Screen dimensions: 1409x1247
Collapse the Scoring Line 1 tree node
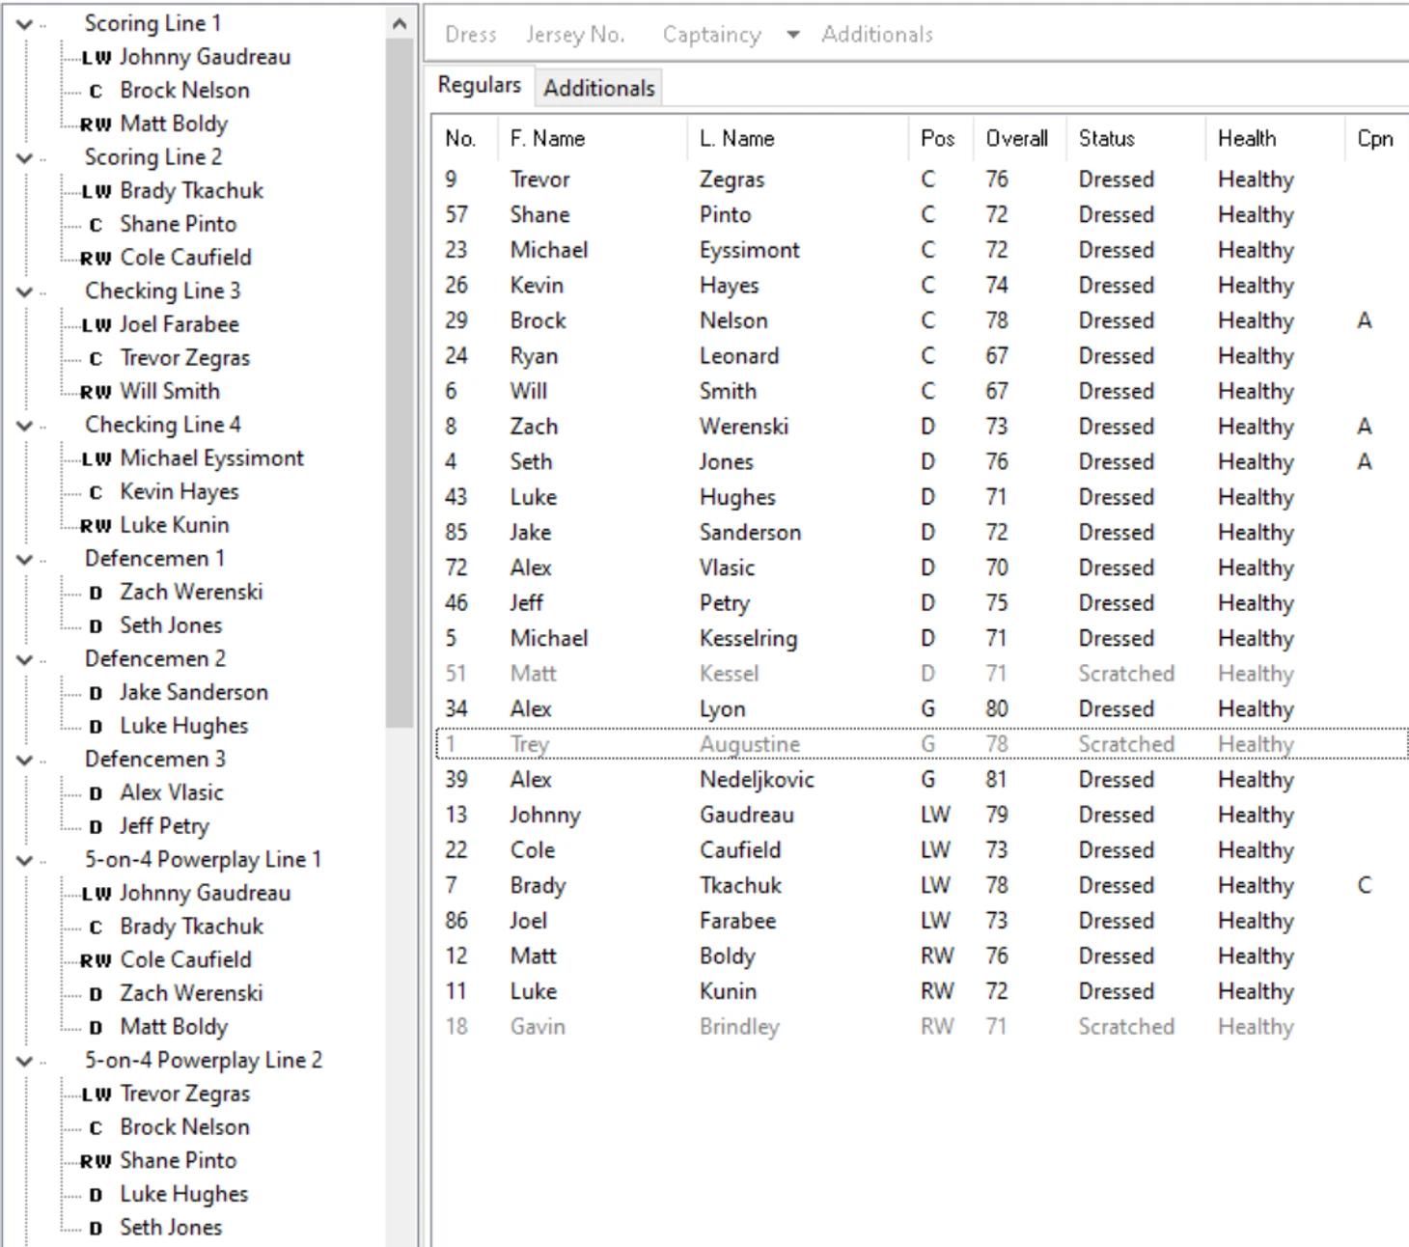[x=25, y=24]
